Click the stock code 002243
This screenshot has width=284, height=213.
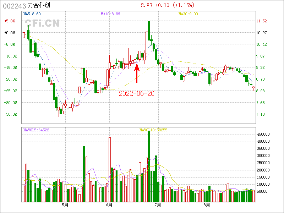(x=14, y=6)
